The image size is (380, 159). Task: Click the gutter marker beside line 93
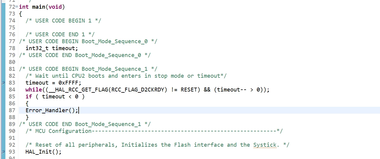[3, 152]
